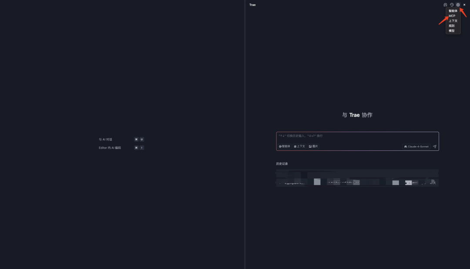The image size is (470, 269).
Task: Select 模型 in the settings dropdown menu
Action: pos(453,30)
